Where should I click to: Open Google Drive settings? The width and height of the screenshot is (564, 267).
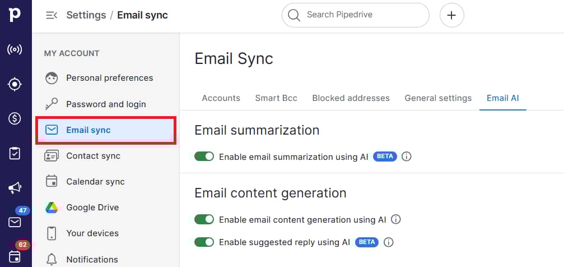click(106, 208)
